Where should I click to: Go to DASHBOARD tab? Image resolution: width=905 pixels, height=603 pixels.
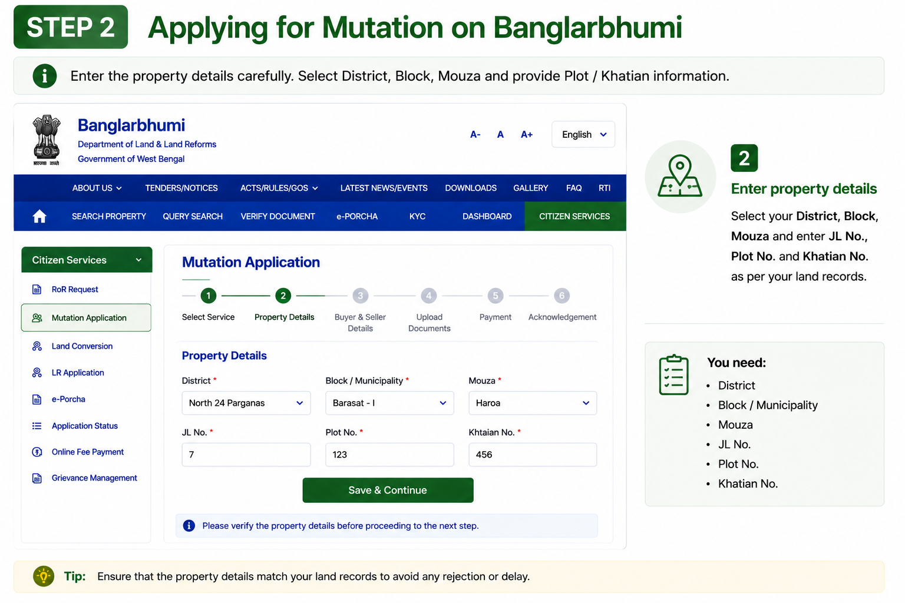(x=487, y=217)
